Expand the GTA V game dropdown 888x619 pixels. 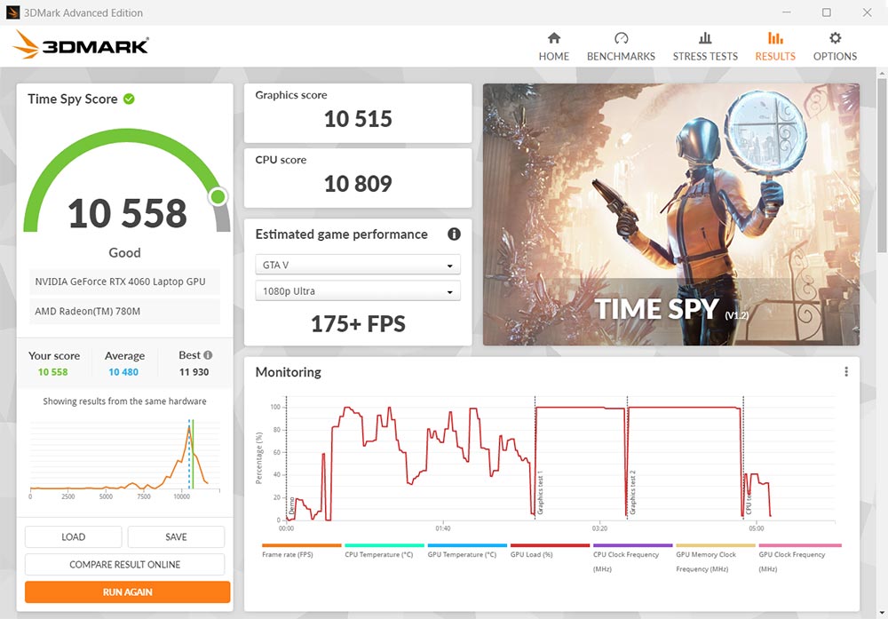pos(358,265)
